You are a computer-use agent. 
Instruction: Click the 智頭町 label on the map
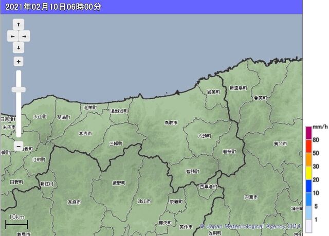pos(193,171)
